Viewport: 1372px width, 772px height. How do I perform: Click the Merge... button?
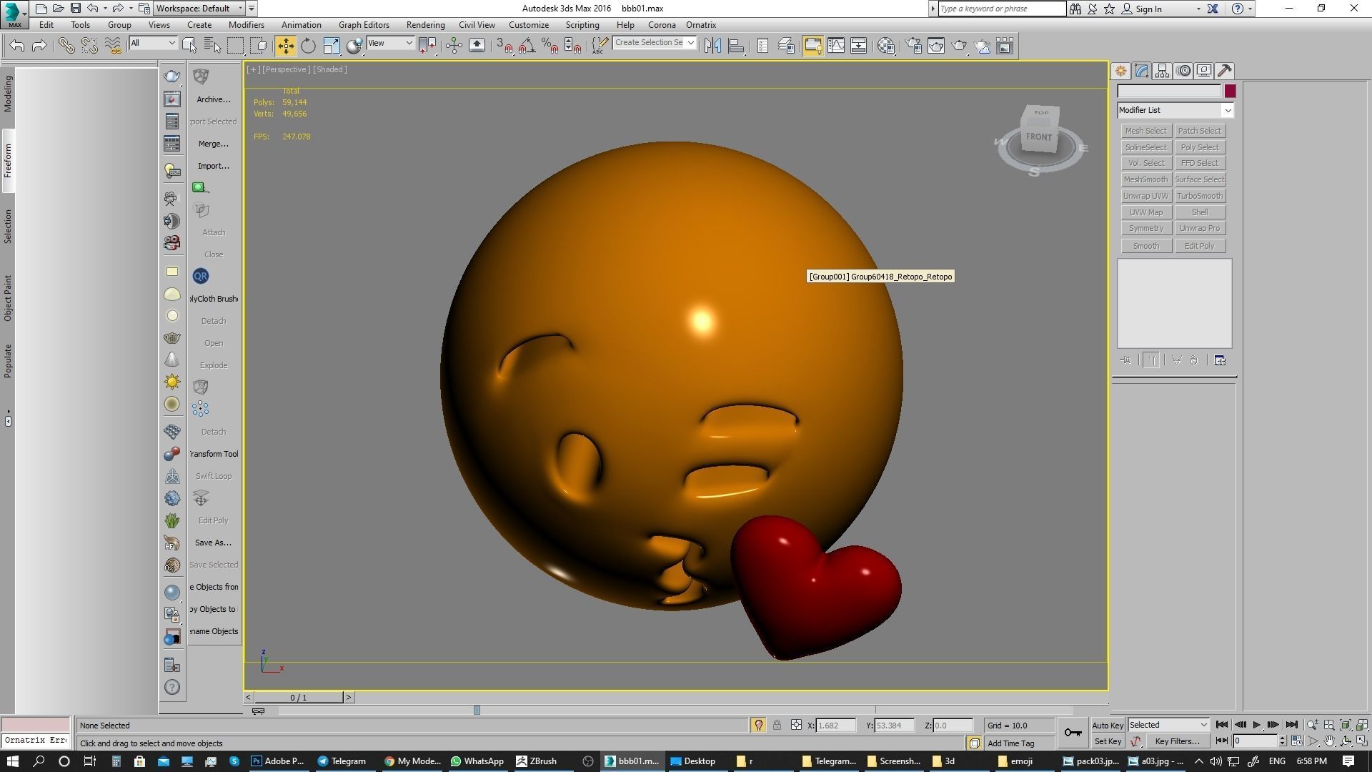[x=213, y=144]
